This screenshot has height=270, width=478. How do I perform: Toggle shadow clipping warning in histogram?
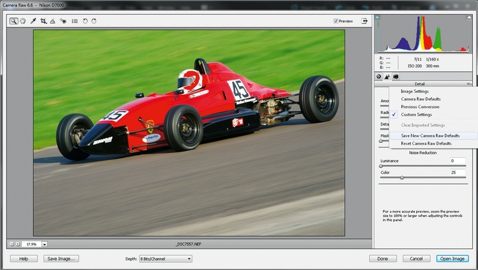tap(377, 17)
